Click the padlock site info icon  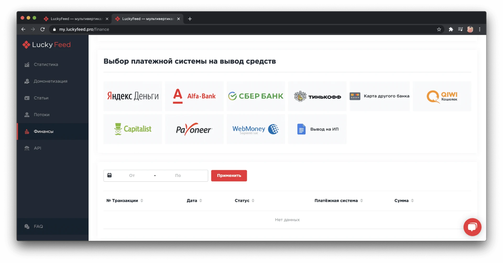[x=54, y=29]
